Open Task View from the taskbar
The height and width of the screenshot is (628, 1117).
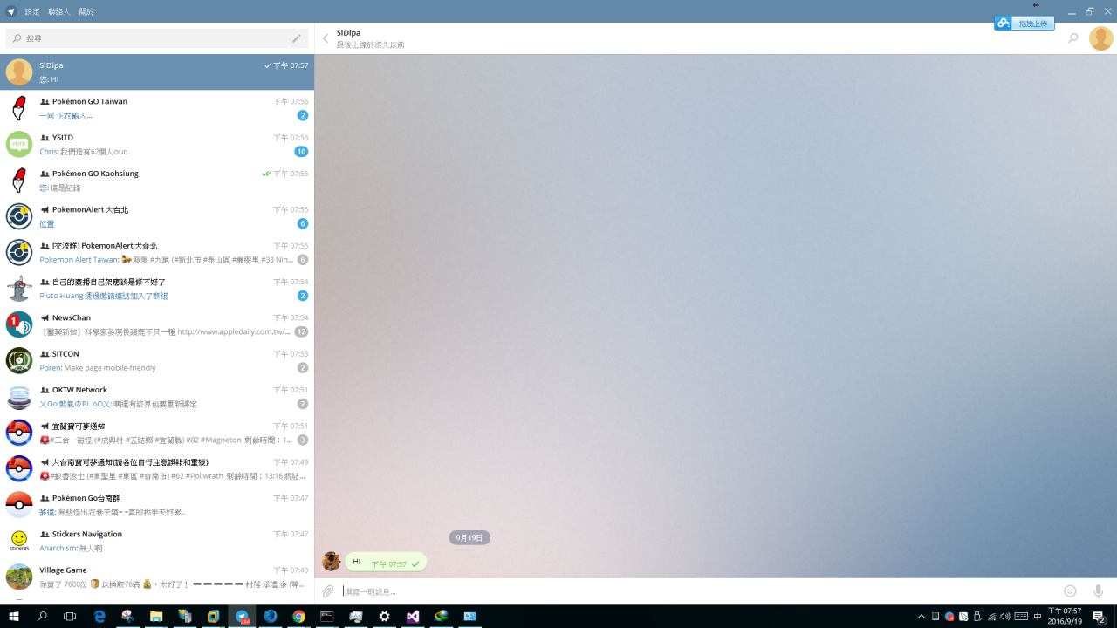pos(70,616)
